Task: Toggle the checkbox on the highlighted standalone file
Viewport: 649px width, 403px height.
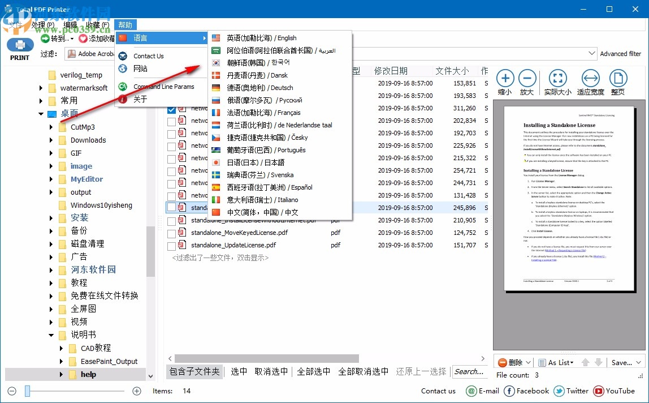Action: 171,207
